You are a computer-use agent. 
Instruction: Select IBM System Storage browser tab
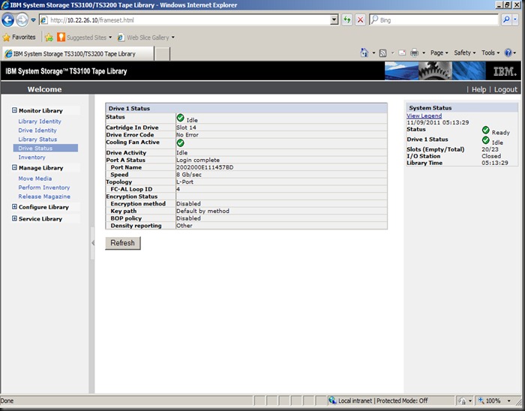(78, 53)
